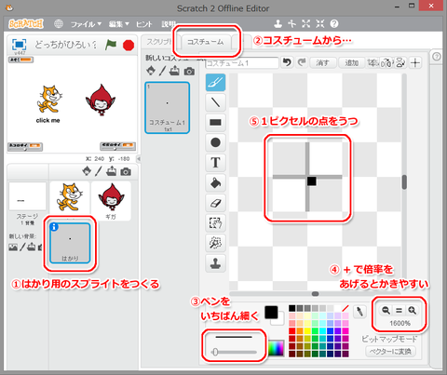Viewport: 447px width, 375px height.
Task: Choose new sprite from library icon
Action: (87, 171)
